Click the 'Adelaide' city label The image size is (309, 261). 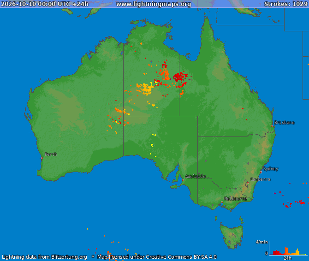tap(195, 176)
